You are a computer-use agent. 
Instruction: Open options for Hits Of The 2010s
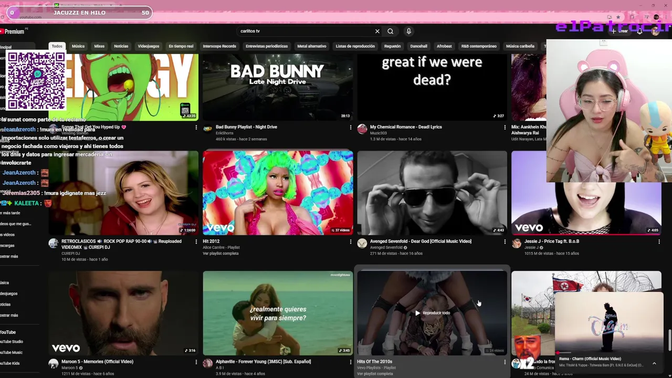pyautogui.click(x=505, y=362)
